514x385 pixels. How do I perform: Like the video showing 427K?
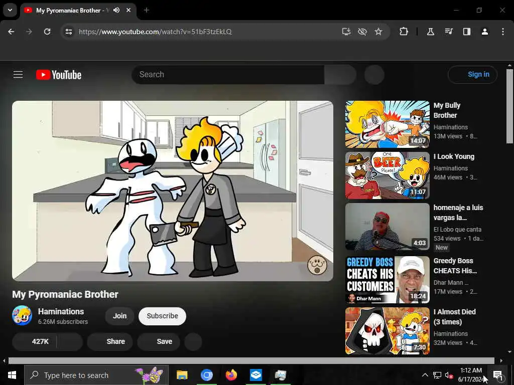click(x=35, y=341)
